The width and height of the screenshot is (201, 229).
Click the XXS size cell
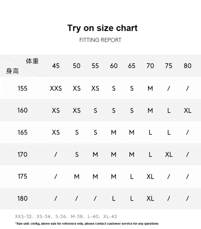click(x=56, y=88)
